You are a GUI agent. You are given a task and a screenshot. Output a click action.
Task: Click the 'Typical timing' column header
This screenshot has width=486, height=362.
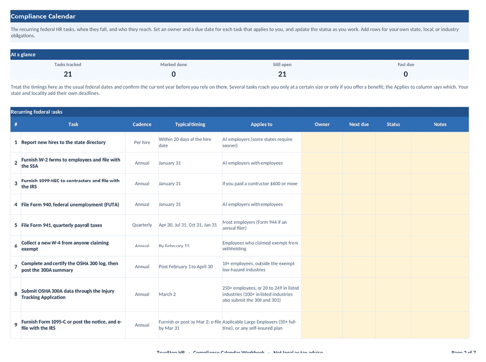[190, 124]
